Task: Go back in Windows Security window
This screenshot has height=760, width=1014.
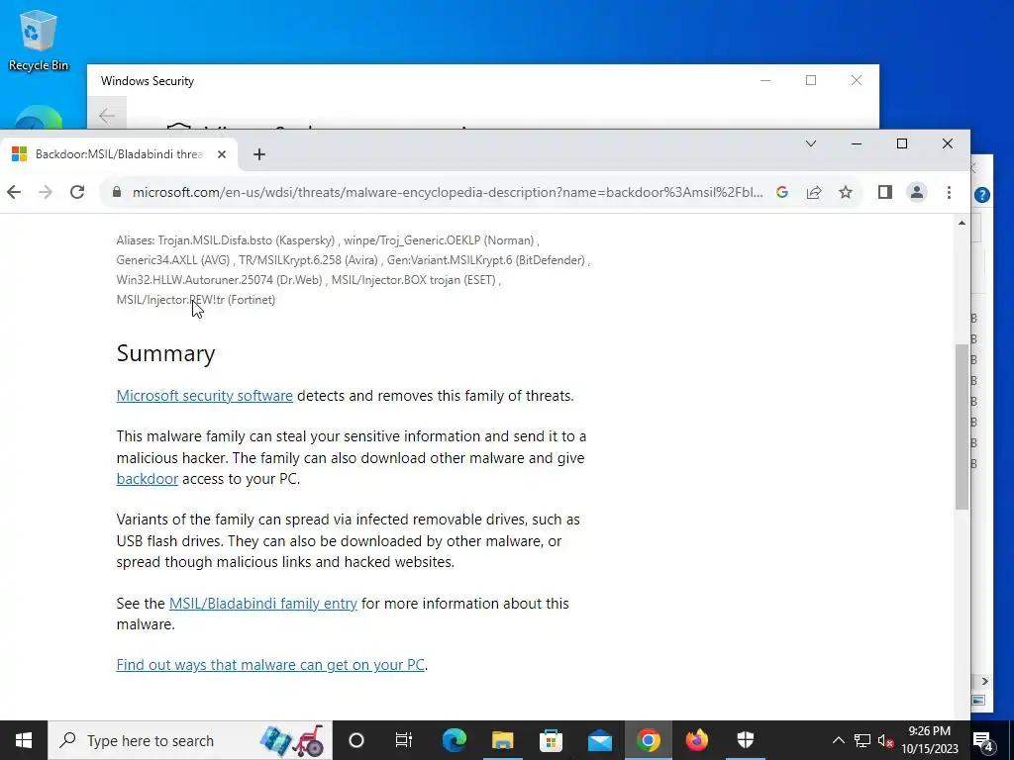Action: [x=107, y=116]
